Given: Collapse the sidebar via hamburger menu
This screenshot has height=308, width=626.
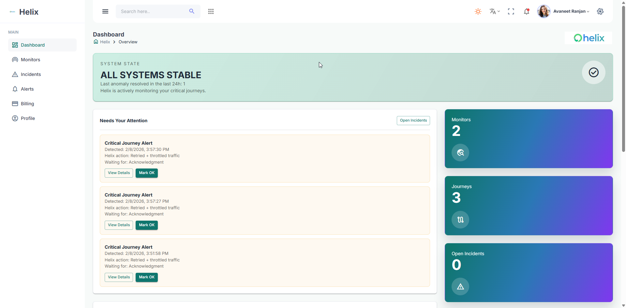Looking at the screenshot, I should click(105, 11).
